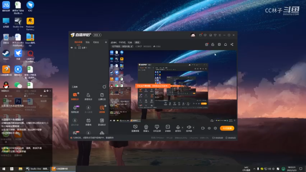Add 手机投屏 phone casting source
The width and height of the screenshot is (306, 172).
pos(157,128)
